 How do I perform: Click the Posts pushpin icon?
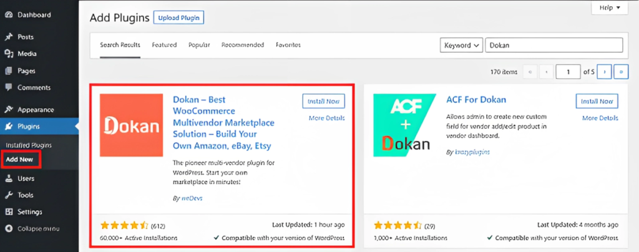point(9,37)
